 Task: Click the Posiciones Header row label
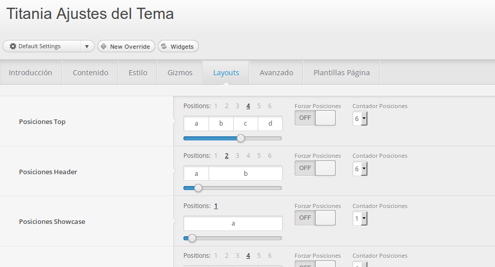(x=48, y=172)
